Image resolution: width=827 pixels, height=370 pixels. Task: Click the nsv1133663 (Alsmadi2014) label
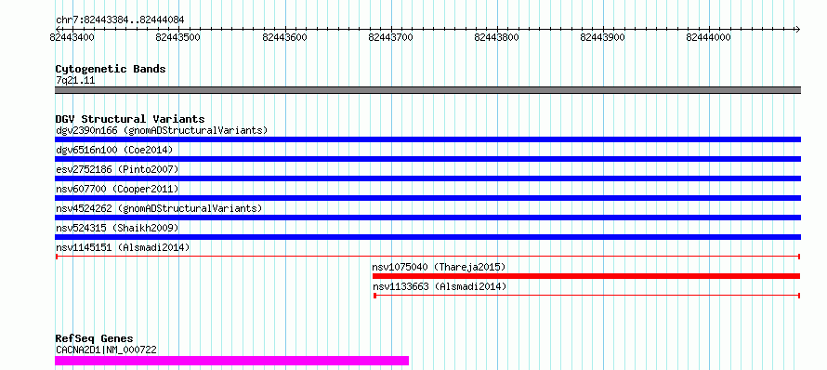click(440, 286)
